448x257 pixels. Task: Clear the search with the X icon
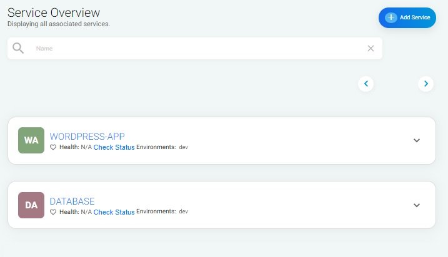point(371,48)
